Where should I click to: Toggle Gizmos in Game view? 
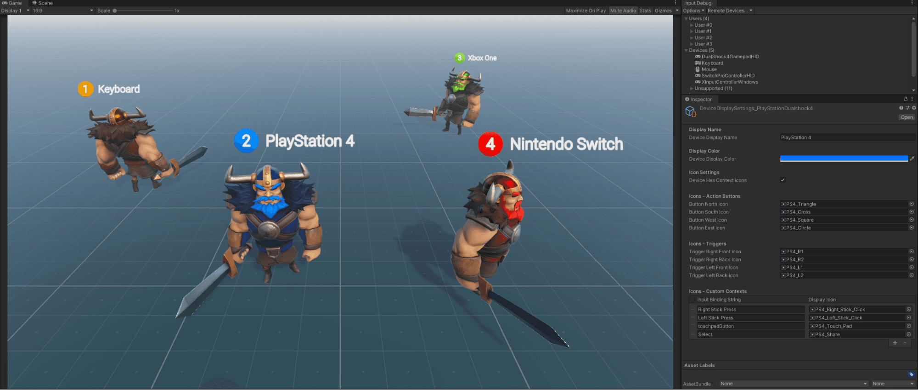tap(663, 11)
